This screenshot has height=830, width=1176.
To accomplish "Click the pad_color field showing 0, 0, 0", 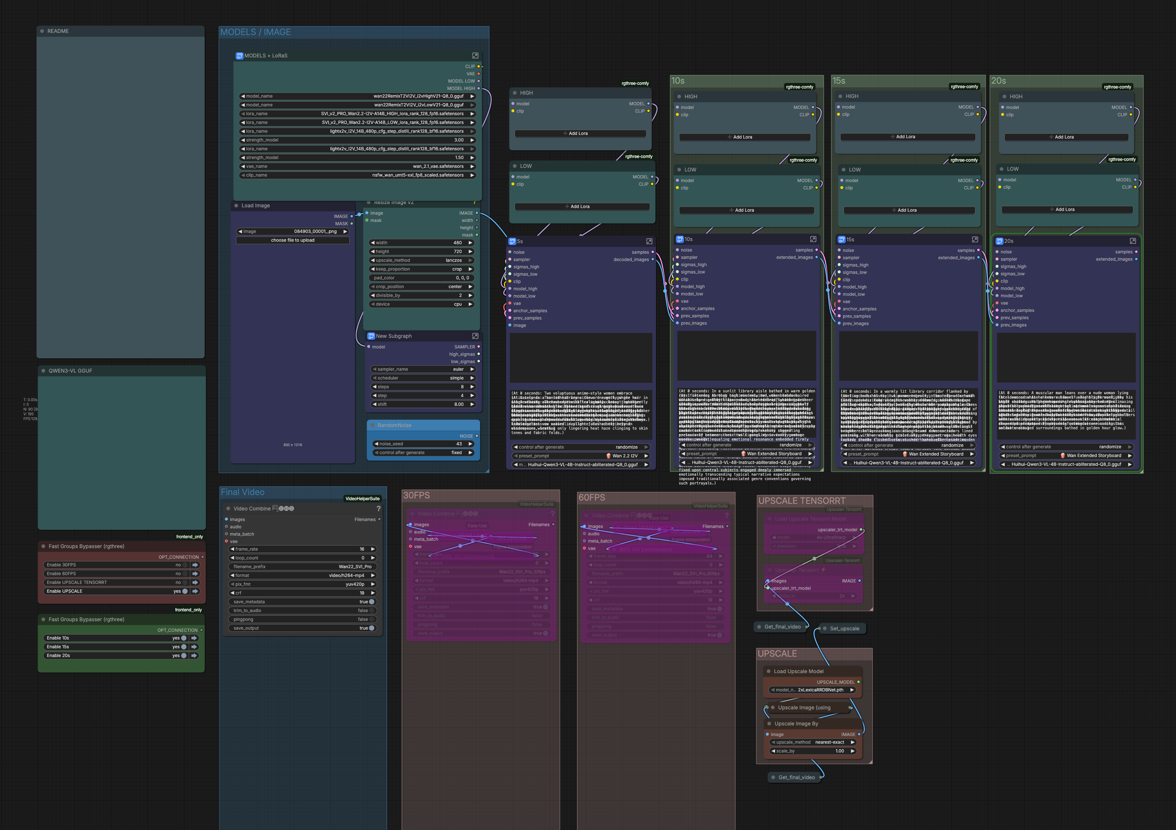I will (x=421, y=277).
